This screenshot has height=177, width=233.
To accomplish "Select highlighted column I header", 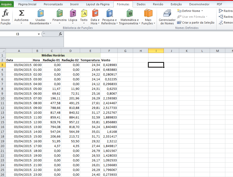I will tap(156, 51).
